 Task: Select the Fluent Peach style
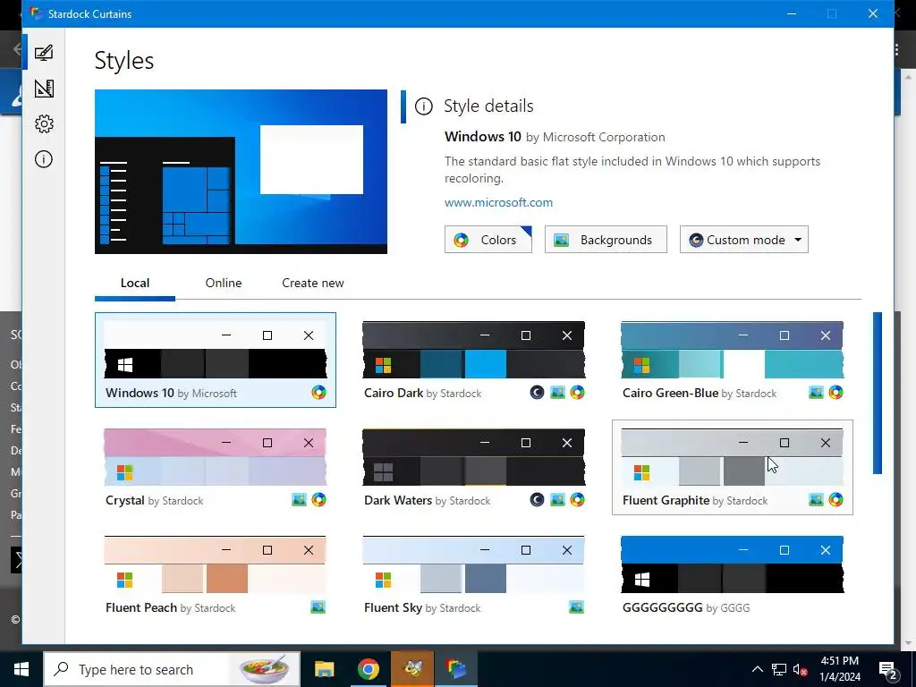pos(216,575)
